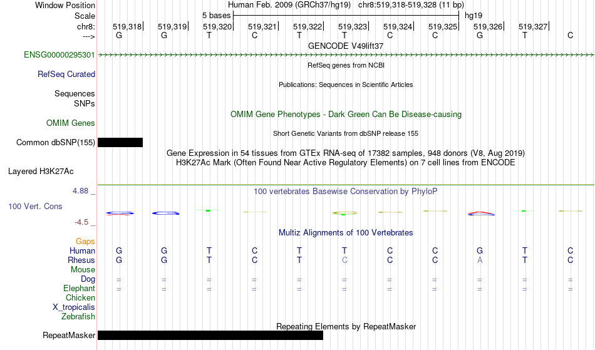This screenshot has width=595, height=350.
Task: Click the GTEx Gene Expression track title
Action: tap(346, 153)
